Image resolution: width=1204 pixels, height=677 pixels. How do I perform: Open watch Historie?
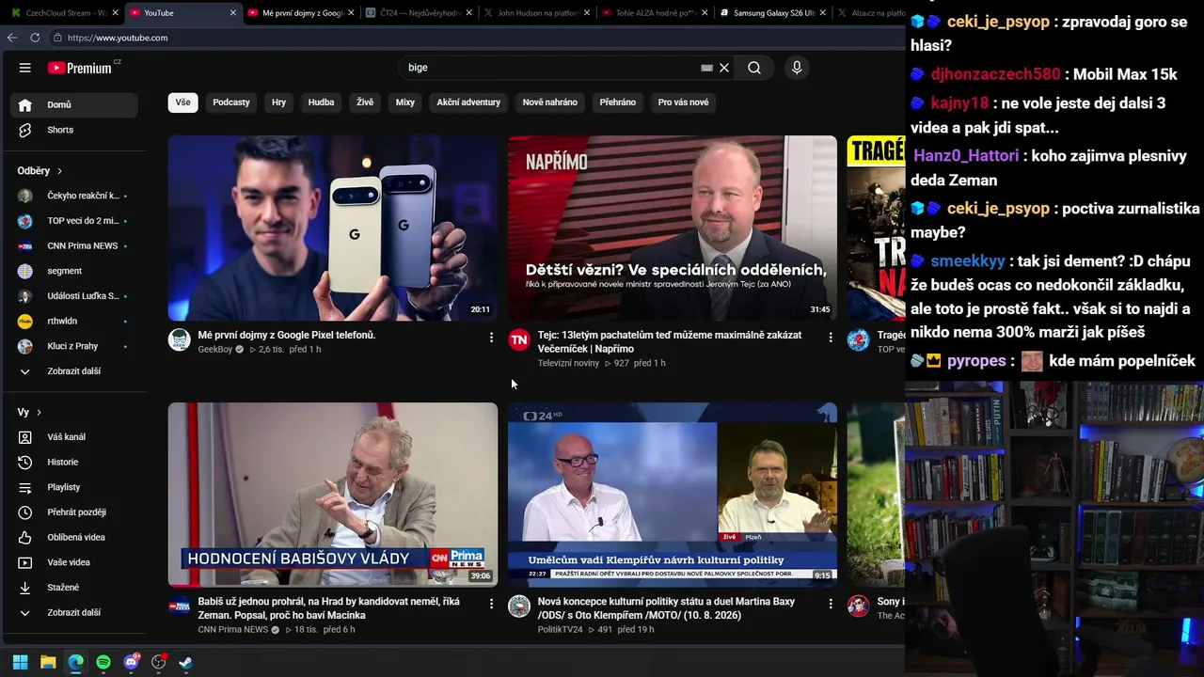pyautogui.click(x=74, y=463)
